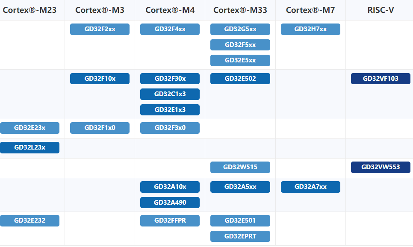
Task: Select the GD32F5xx product button
Action: click(x=240, y=45)
